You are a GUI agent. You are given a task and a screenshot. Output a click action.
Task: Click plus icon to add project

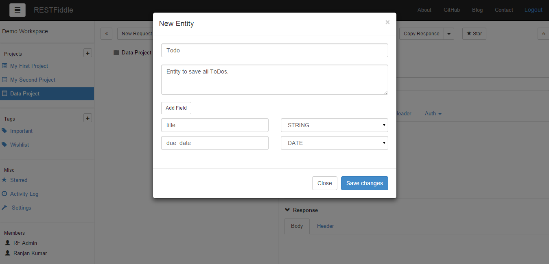87,53
